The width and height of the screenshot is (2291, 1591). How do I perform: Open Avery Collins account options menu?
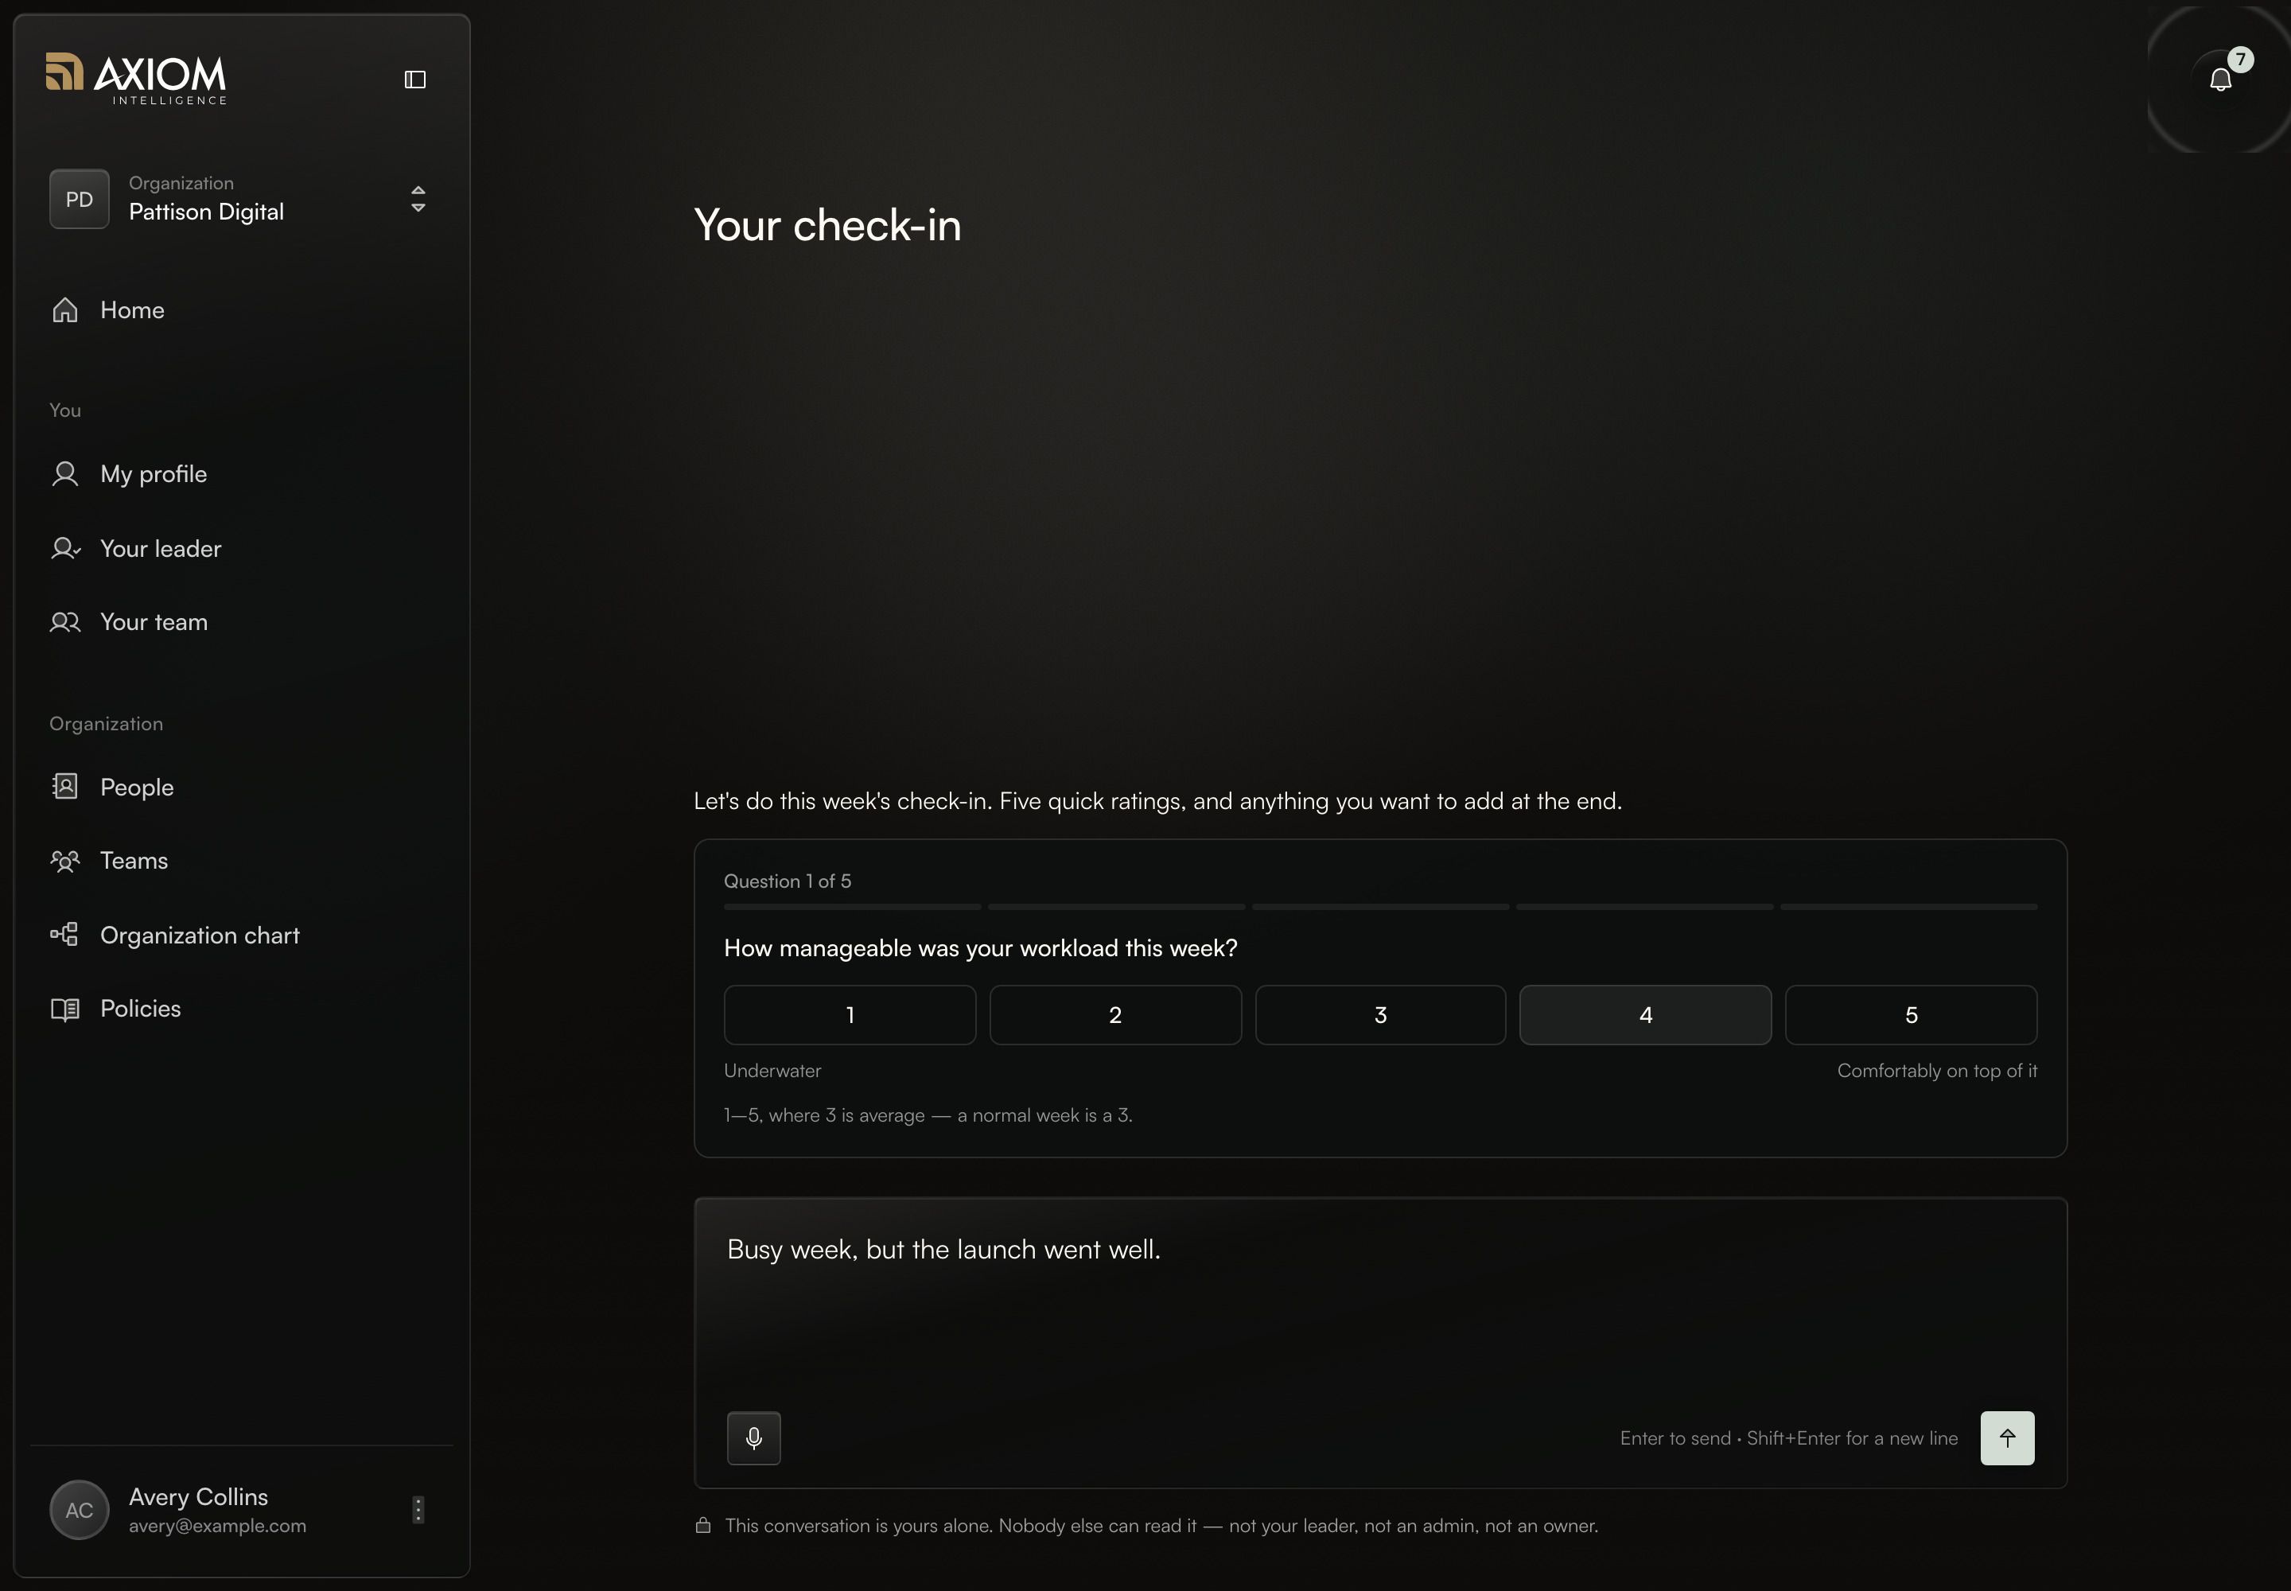pyautogui.click(x=418, y=1509)
